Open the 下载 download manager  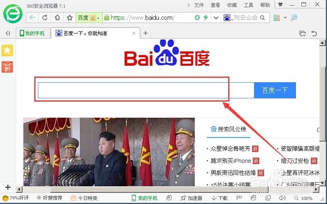click(x=219, y=198)
